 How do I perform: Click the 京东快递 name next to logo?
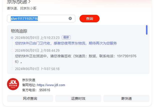(x=29, y=80)
